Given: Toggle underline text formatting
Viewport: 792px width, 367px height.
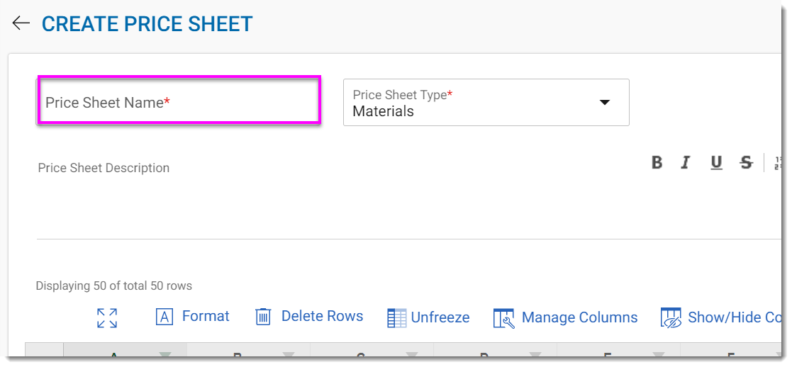Looking at the screenshot, I should [716, 163].
